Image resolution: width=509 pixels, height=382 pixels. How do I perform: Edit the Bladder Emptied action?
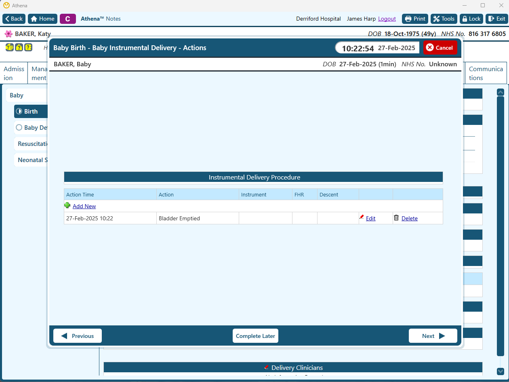click(x=370, y=218)
